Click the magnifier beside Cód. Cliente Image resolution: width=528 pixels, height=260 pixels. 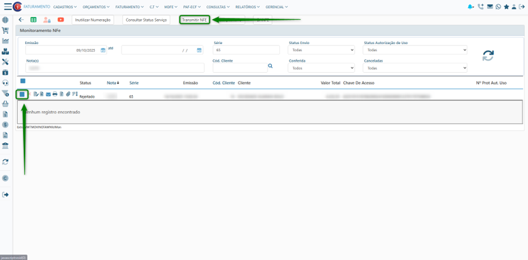click(x=270, y=66)
